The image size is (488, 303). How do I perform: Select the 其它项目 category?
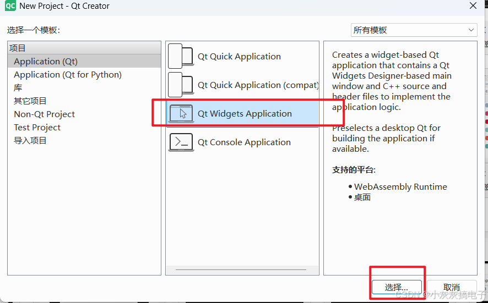(x=84, y=101)
